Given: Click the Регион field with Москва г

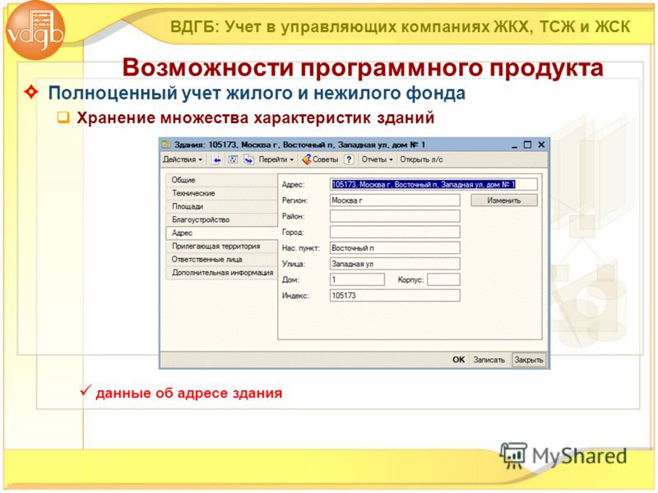Looking at the screenshot, I should coord(395,200).
